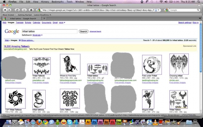This screenshot has height=127, width=203.
Task: Click Find similar images under jokertattoo.net result
Action: click(x=41, y=83)
